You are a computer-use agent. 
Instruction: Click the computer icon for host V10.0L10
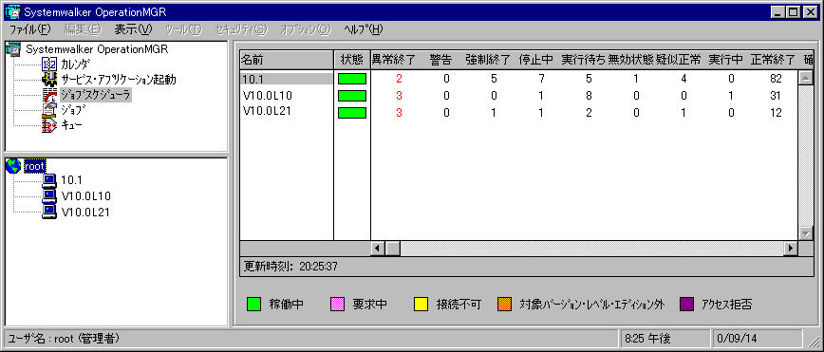[x=48, y=196]
